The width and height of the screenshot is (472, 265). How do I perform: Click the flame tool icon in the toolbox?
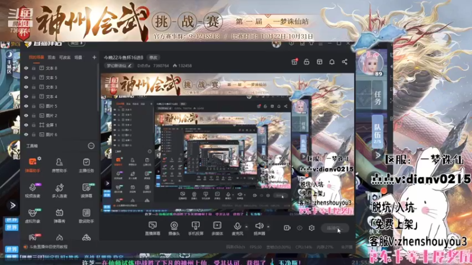(60, 238)
